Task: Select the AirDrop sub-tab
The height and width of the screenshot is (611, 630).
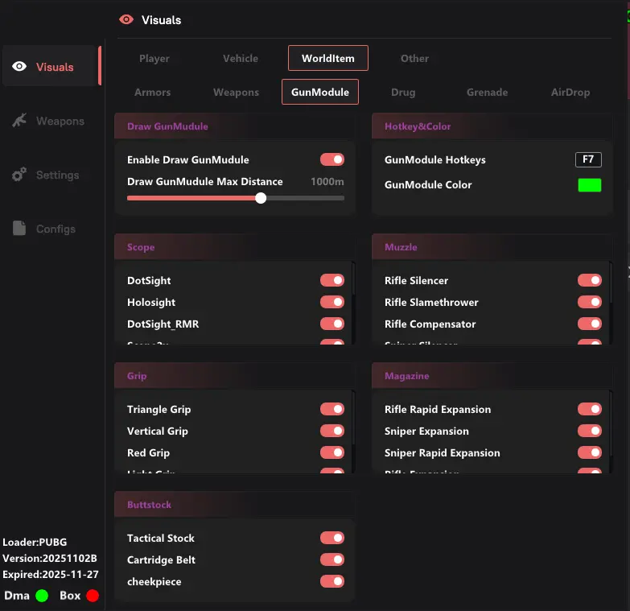Action: (x=570, y=92)
